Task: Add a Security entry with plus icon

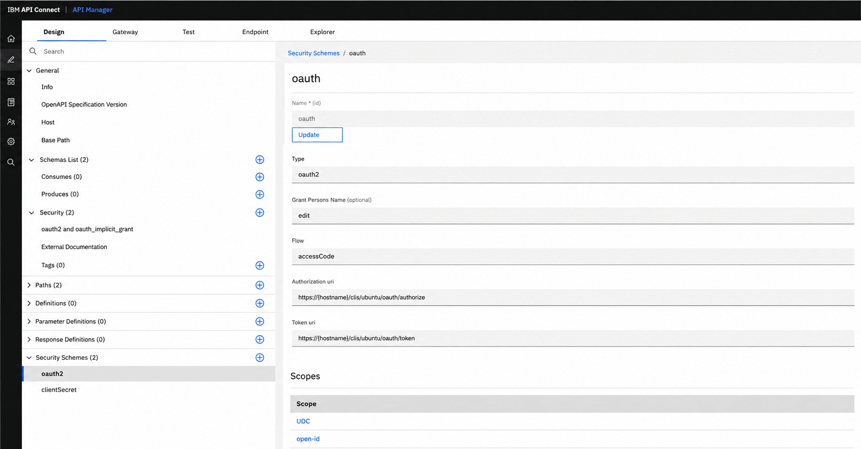Action: click(x=260, y=213)
